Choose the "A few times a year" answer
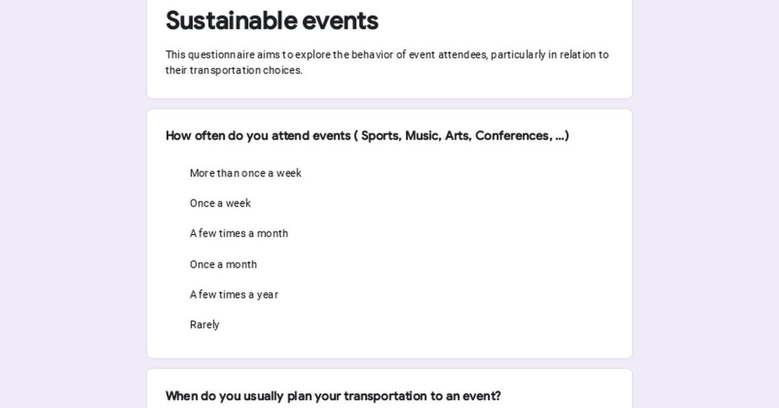The image size is (779, 408). (x=234, y=295)
